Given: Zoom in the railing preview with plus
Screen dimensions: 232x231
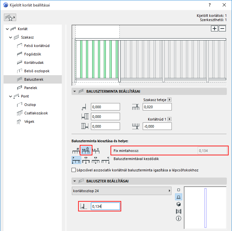Looking at the screenshot, I should point(215,29).
